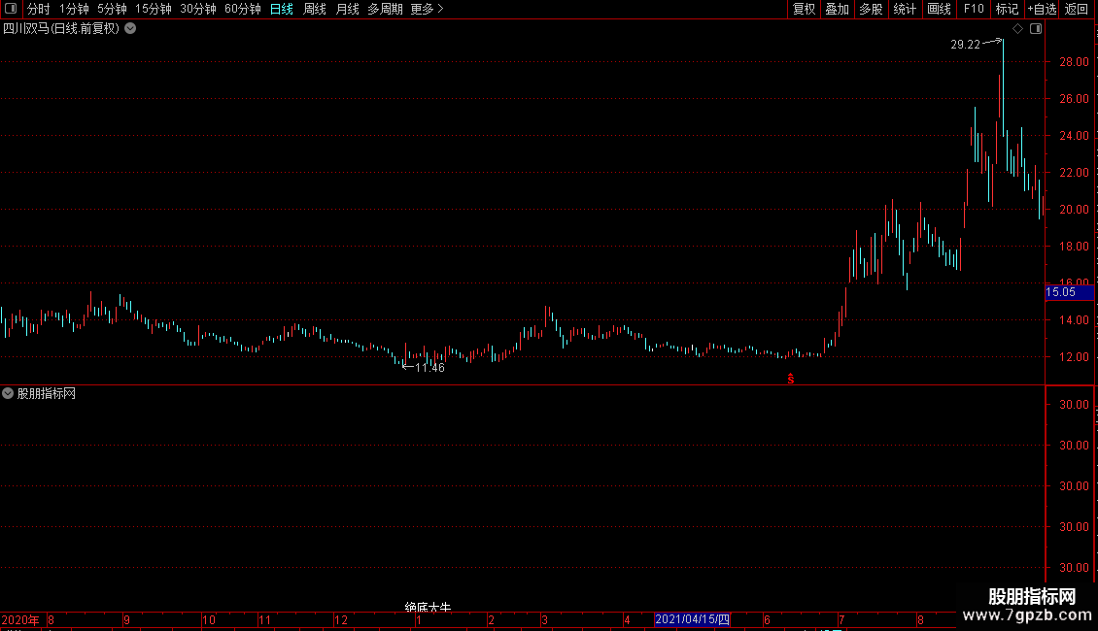Open the 复权 adjustment menu

pyautogui.click(x=804, y=9)
